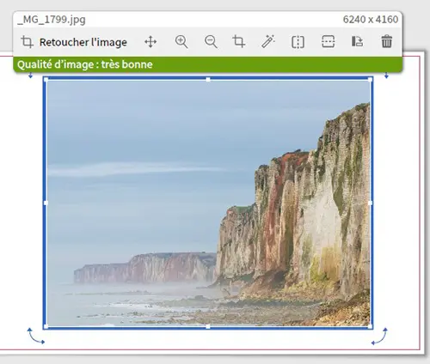This screenshot has height=364, width=430.
Task: Click the dimensions text 6240 x 4160
Action: tap(371, 20)
